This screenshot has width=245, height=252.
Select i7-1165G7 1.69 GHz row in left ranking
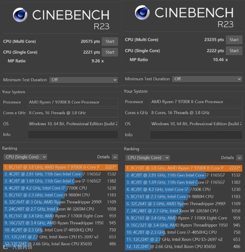point(61,181)
